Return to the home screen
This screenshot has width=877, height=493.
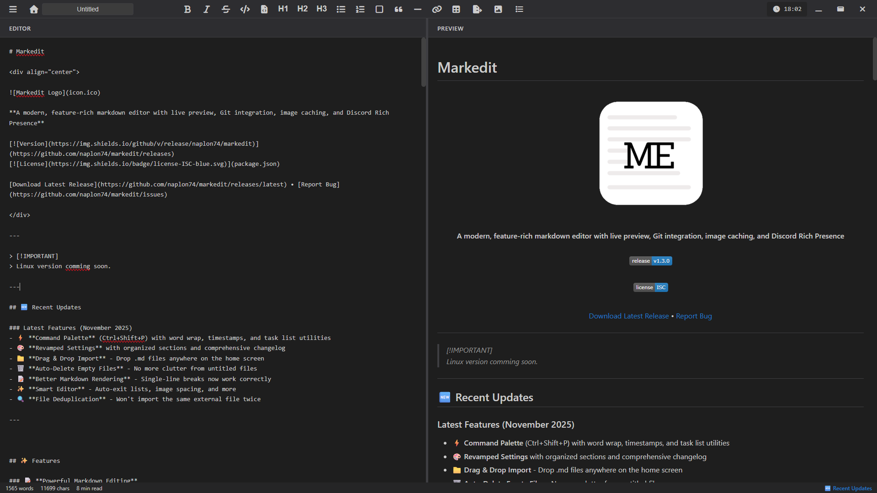click(33, 9)
